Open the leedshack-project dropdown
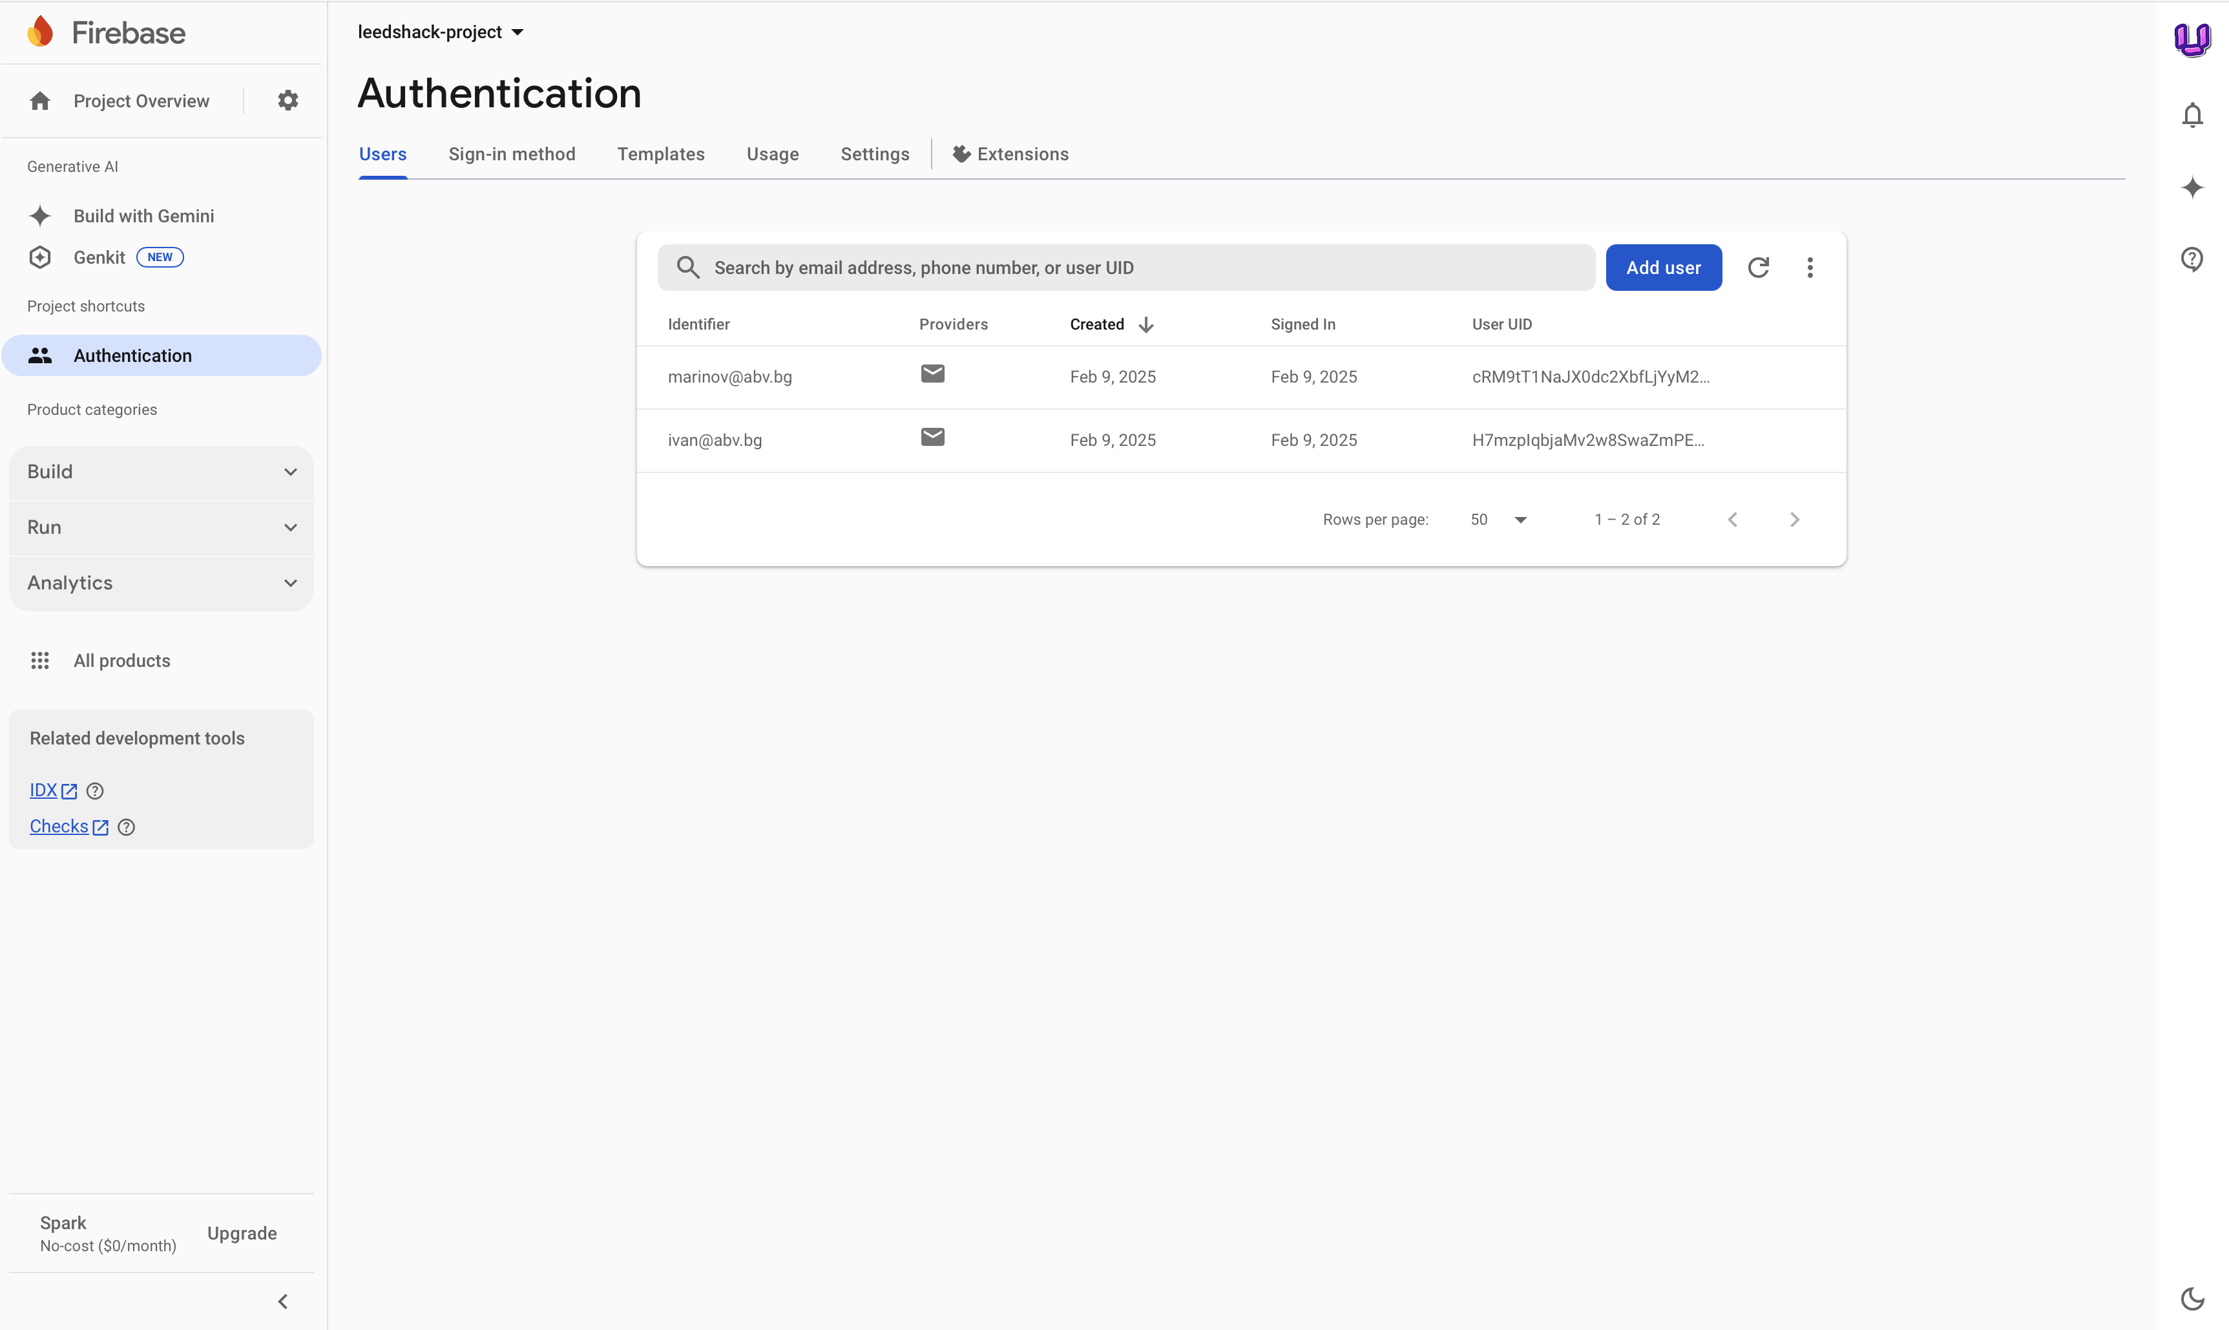This screenshot has width=2229, height=1330. pyautogui.click(x=440, y=32)
